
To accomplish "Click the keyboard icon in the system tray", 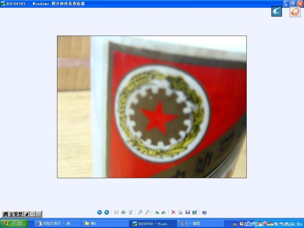I will click(235, 224).
